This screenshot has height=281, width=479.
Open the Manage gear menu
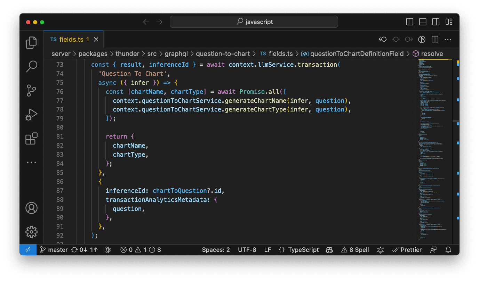tap(31, 232)
